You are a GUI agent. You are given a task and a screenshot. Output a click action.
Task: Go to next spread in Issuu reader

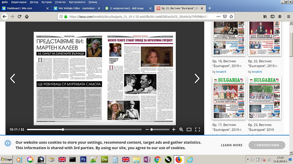[197, 79]
